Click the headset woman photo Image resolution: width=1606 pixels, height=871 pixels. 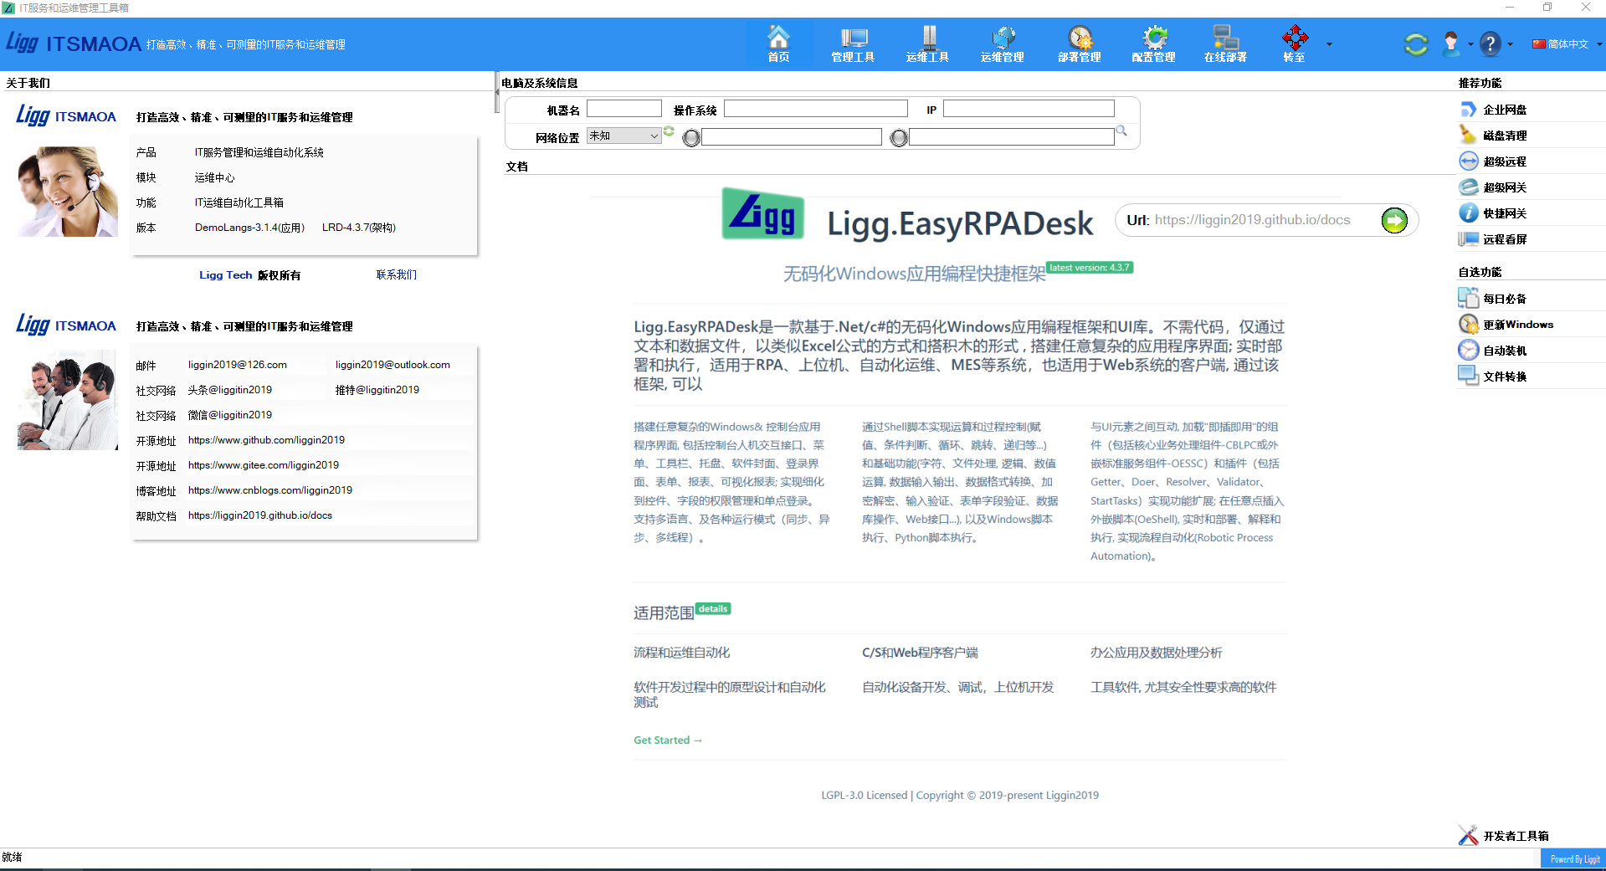click(68, 192)
